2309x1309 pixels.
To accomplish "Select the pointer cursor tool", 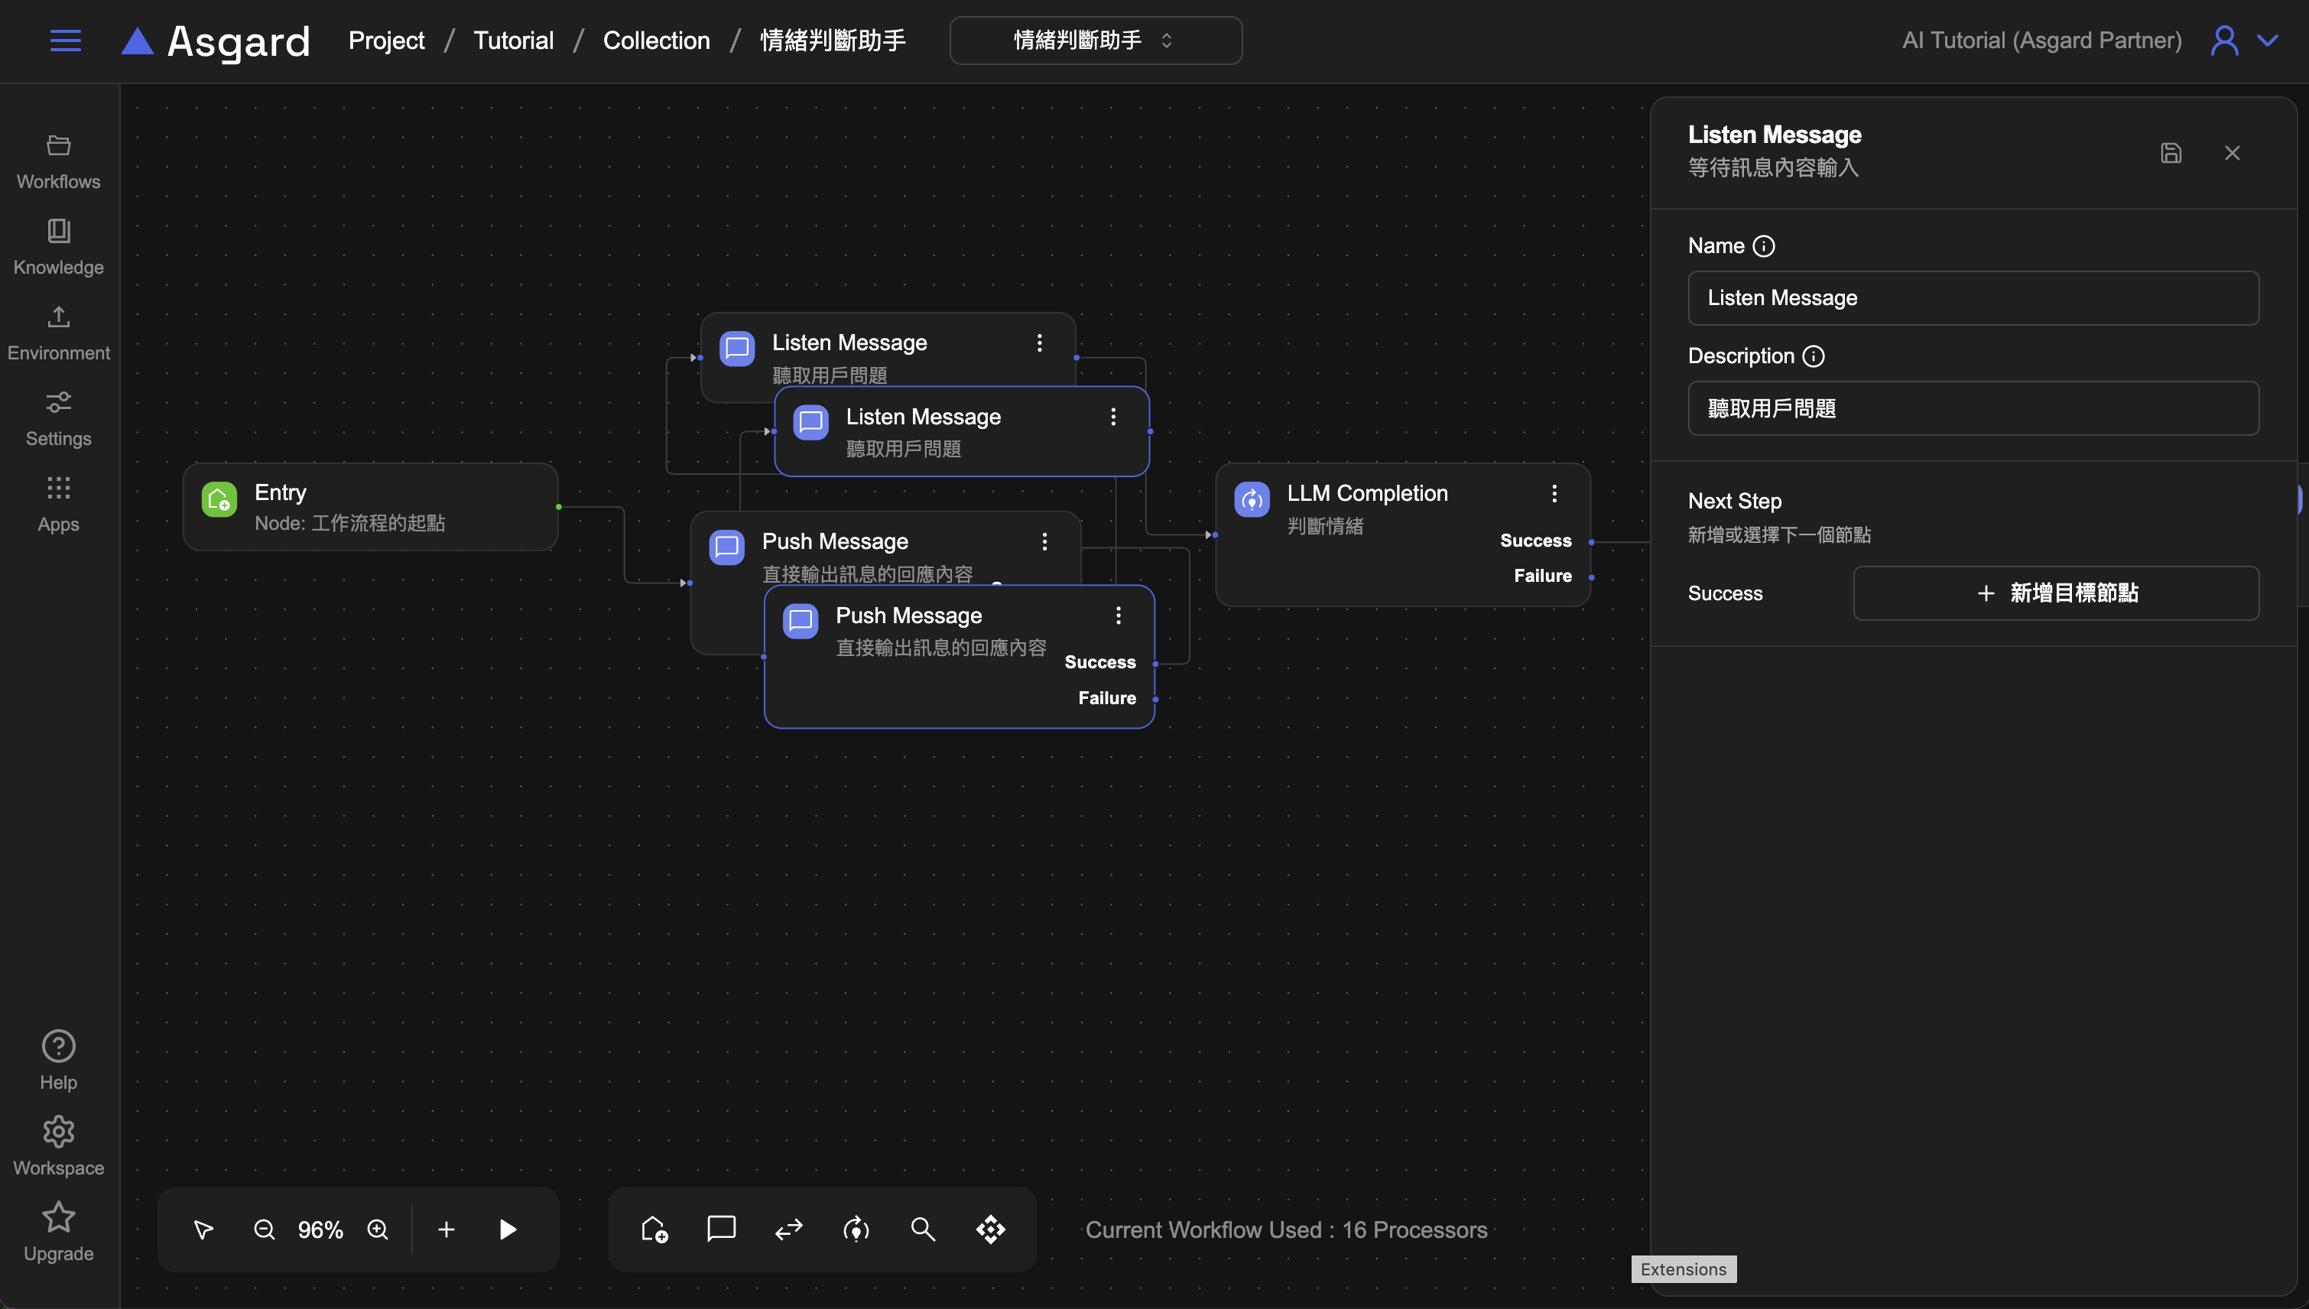I will tap(204, 1229).
